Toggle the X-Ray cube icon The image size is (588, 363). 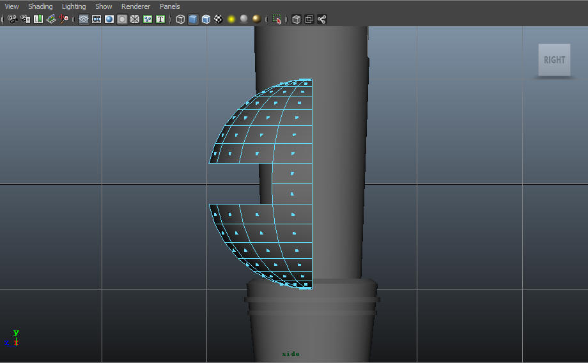point(297,19)
